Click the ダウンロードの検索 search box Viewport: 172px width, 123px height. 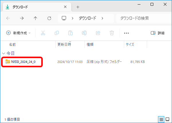[142, 18]
